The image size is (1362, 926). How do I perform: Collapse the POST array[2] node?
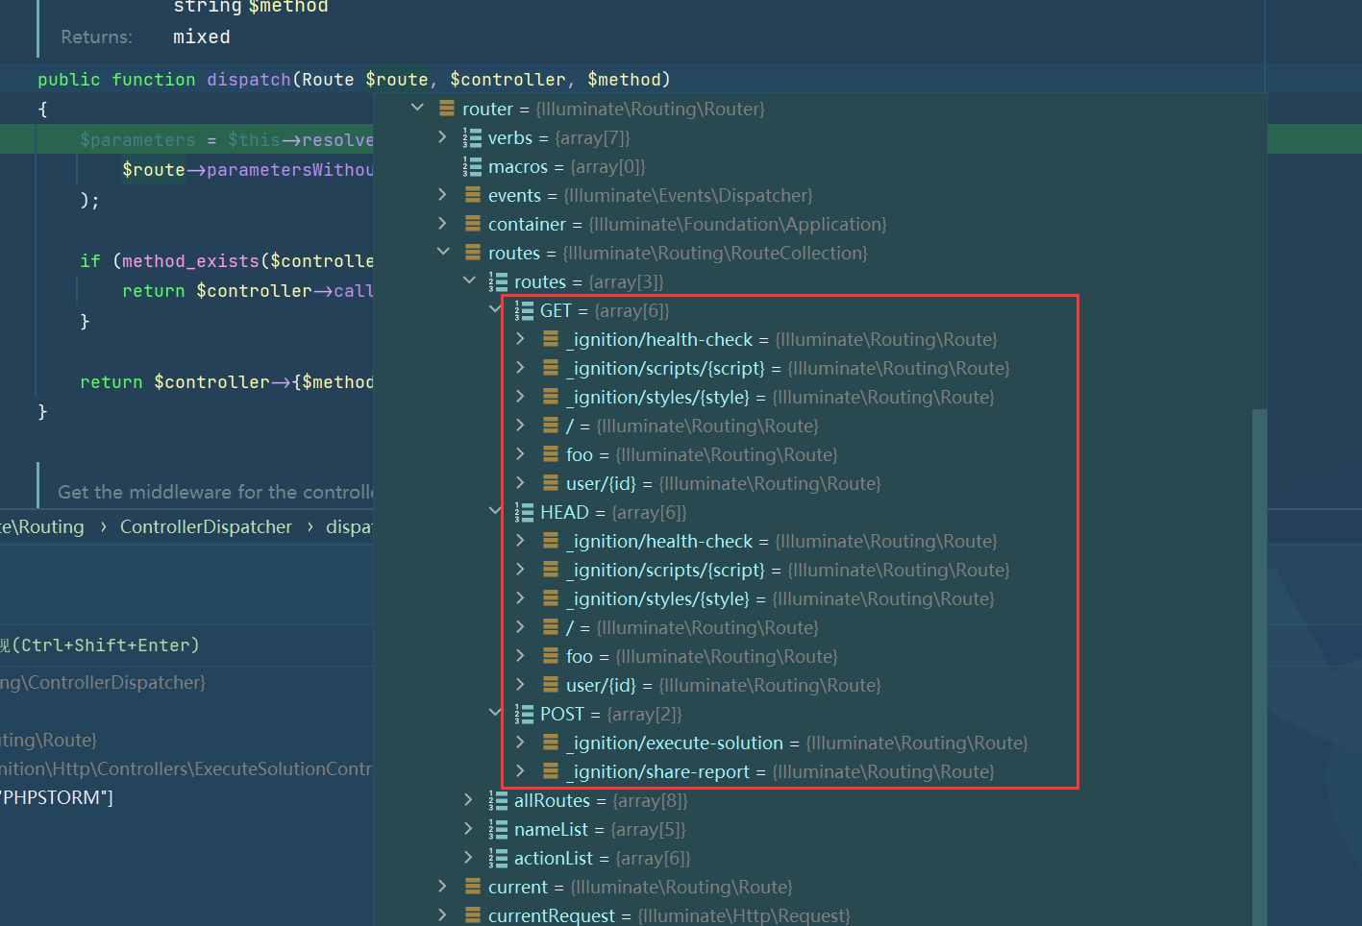coord(495,713)
